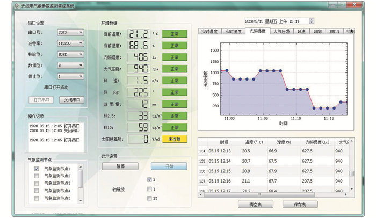Open the 串口号 COM3 dropdown
376x218 pixels.
pos(70,32)
